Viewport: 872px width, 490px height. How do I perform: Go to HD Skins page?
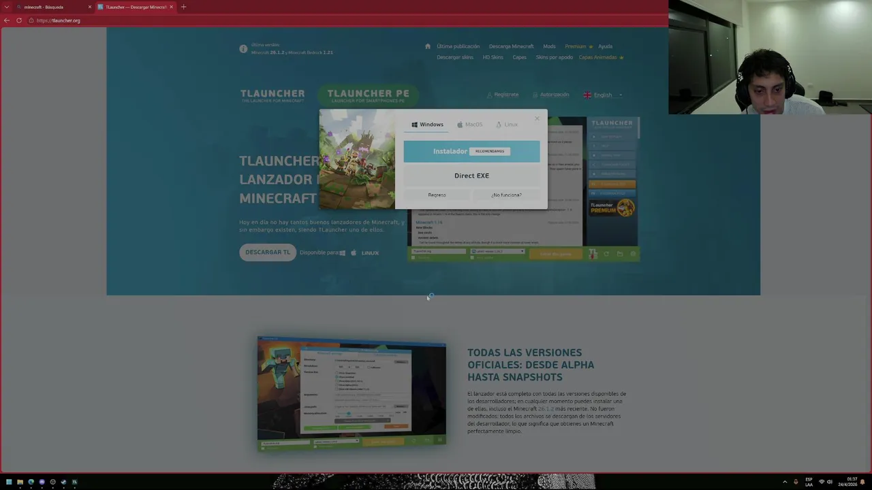[493, 57]
